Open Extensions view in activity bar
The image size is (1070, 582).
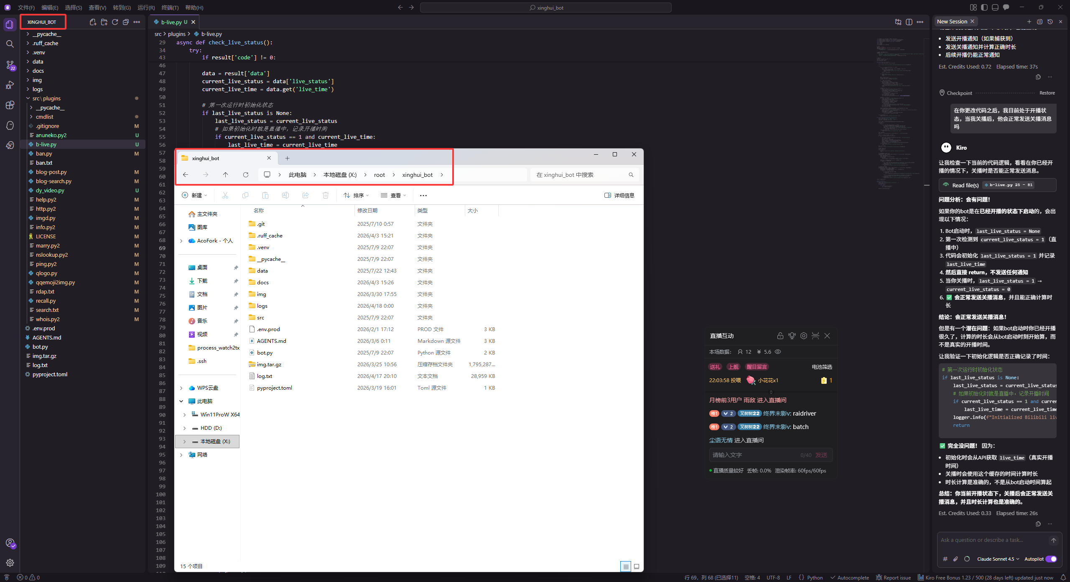tap(10, 105)
